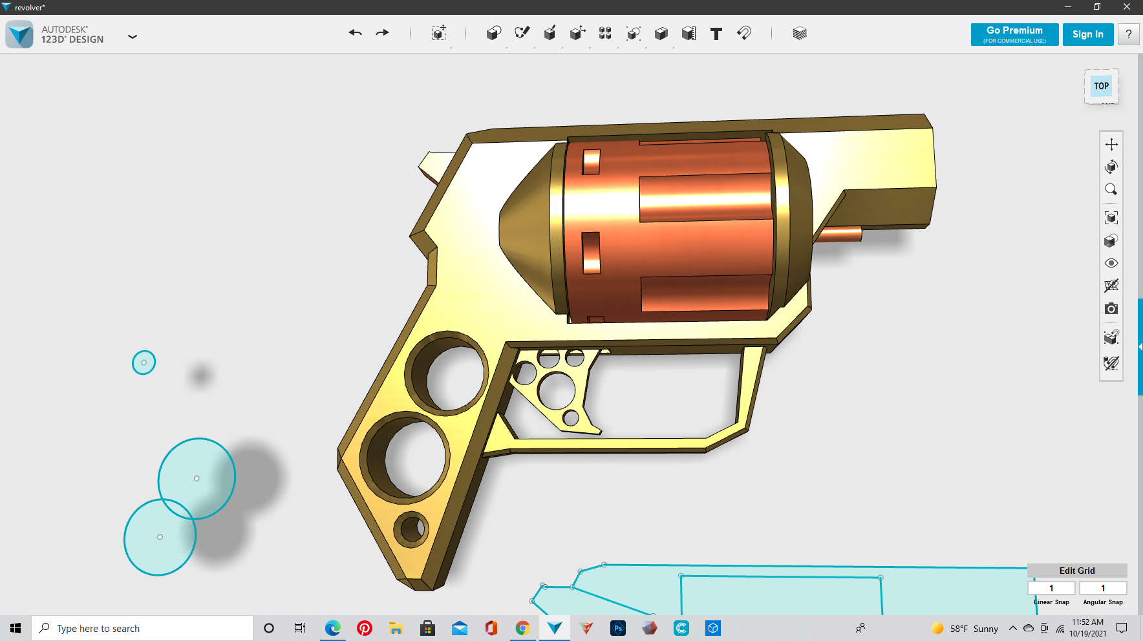Click the Sign In button
The image size is (1143, 641).
pos(1088,34)
